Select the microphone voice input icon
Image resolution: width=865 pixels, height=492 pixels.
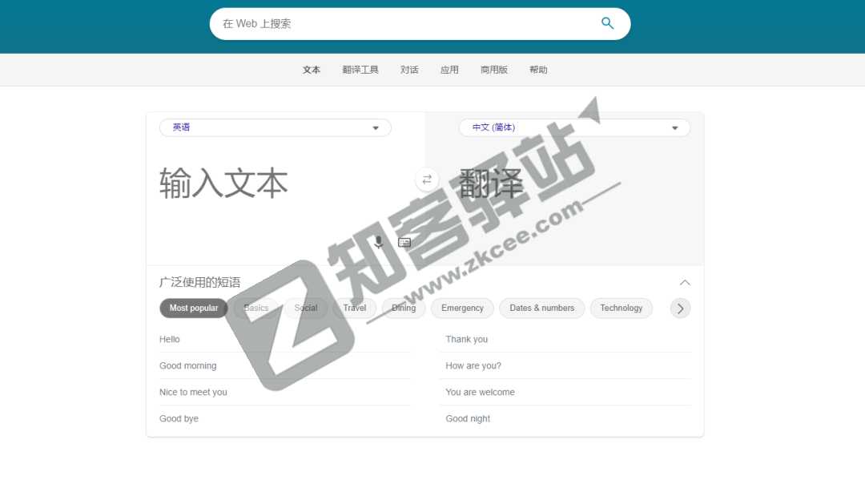click(x=379, y=241)
